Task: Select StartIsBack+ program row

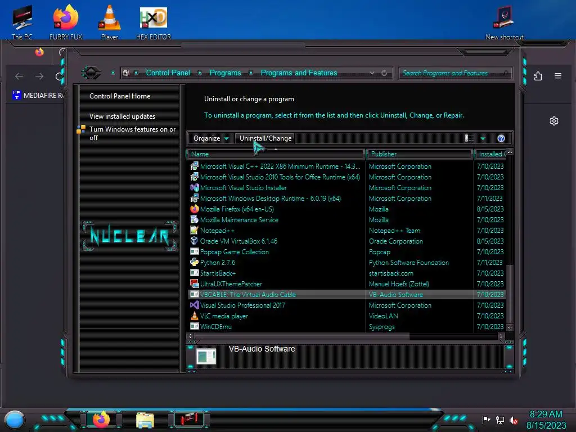Action: point(346,273)
